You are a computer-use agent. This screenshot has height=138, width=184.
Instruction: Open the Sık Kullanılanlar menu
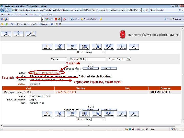point(31,15)
